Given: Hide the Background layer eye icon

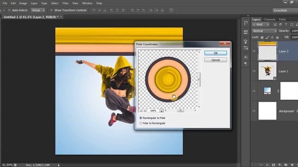Looking at the screenshot, I should coord(254,111).
